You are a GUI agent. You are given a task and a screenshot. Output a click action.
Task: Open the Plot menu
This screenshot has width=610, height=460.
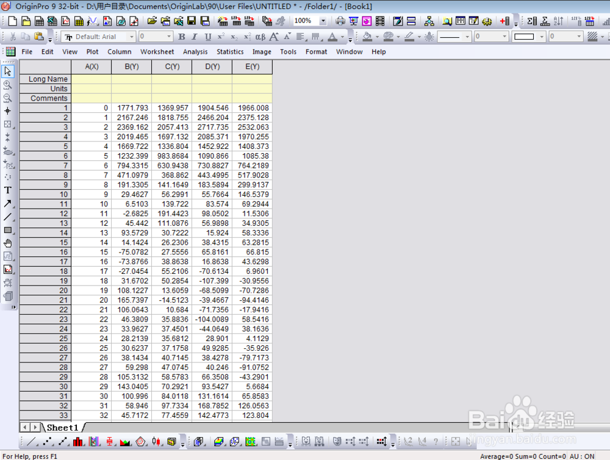pos(92,52)
